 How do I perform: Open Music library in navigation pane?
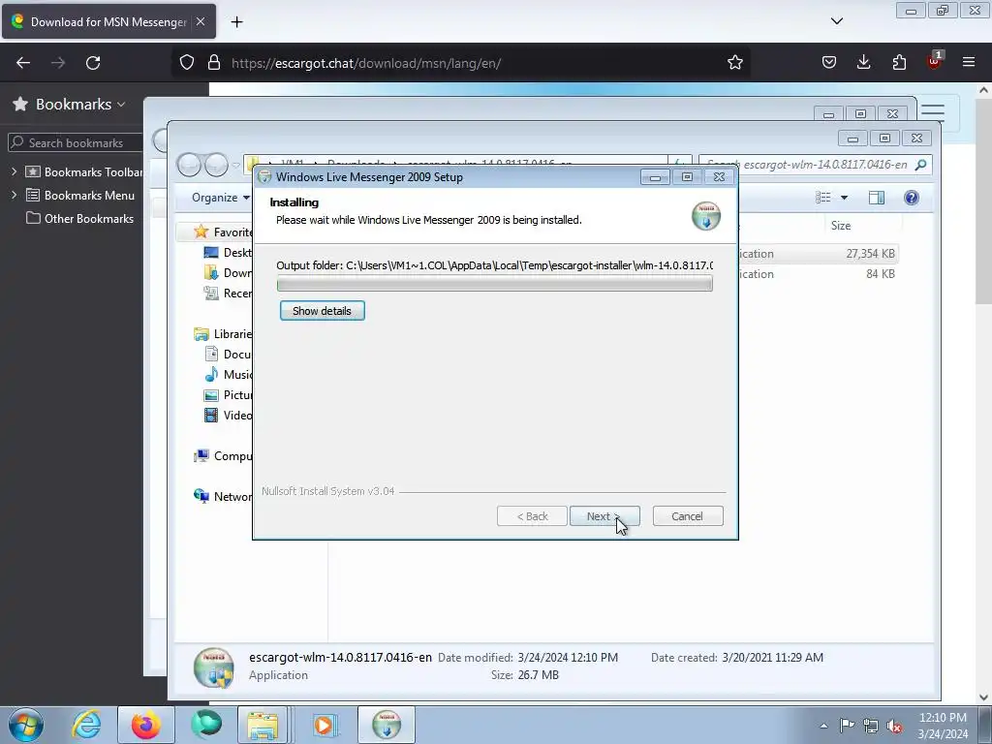click(228, 375)
